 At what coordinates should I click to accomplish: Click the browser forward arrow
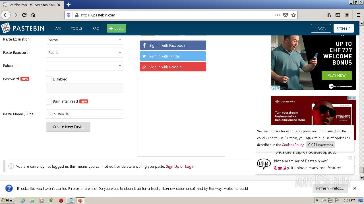[15, 15]
